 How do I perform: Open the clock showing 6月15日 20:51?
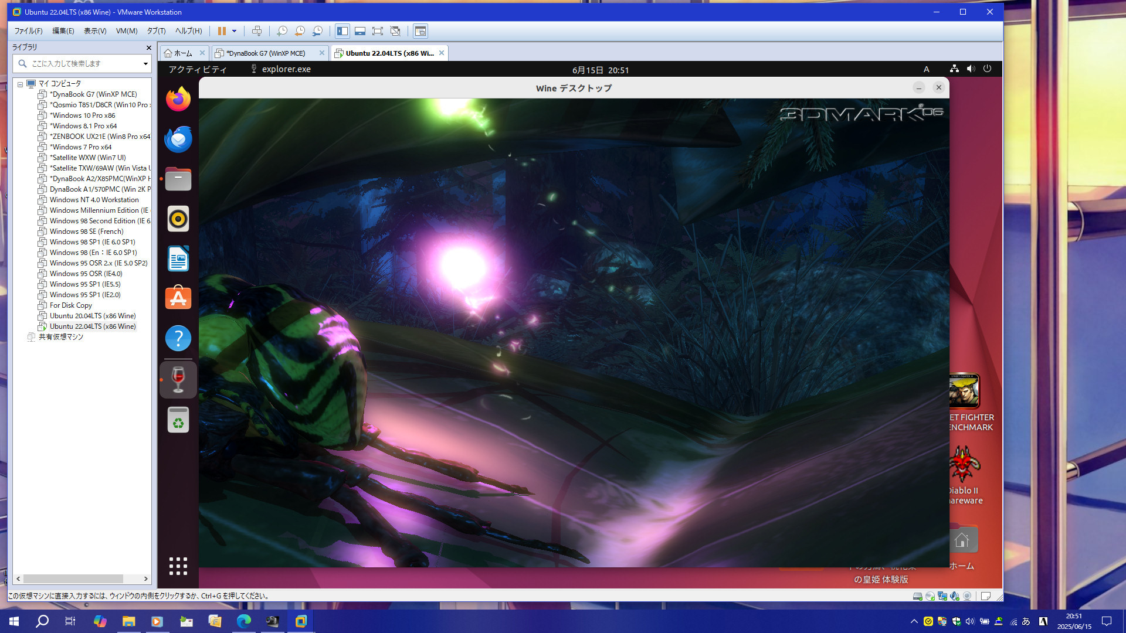coord(601,70)
